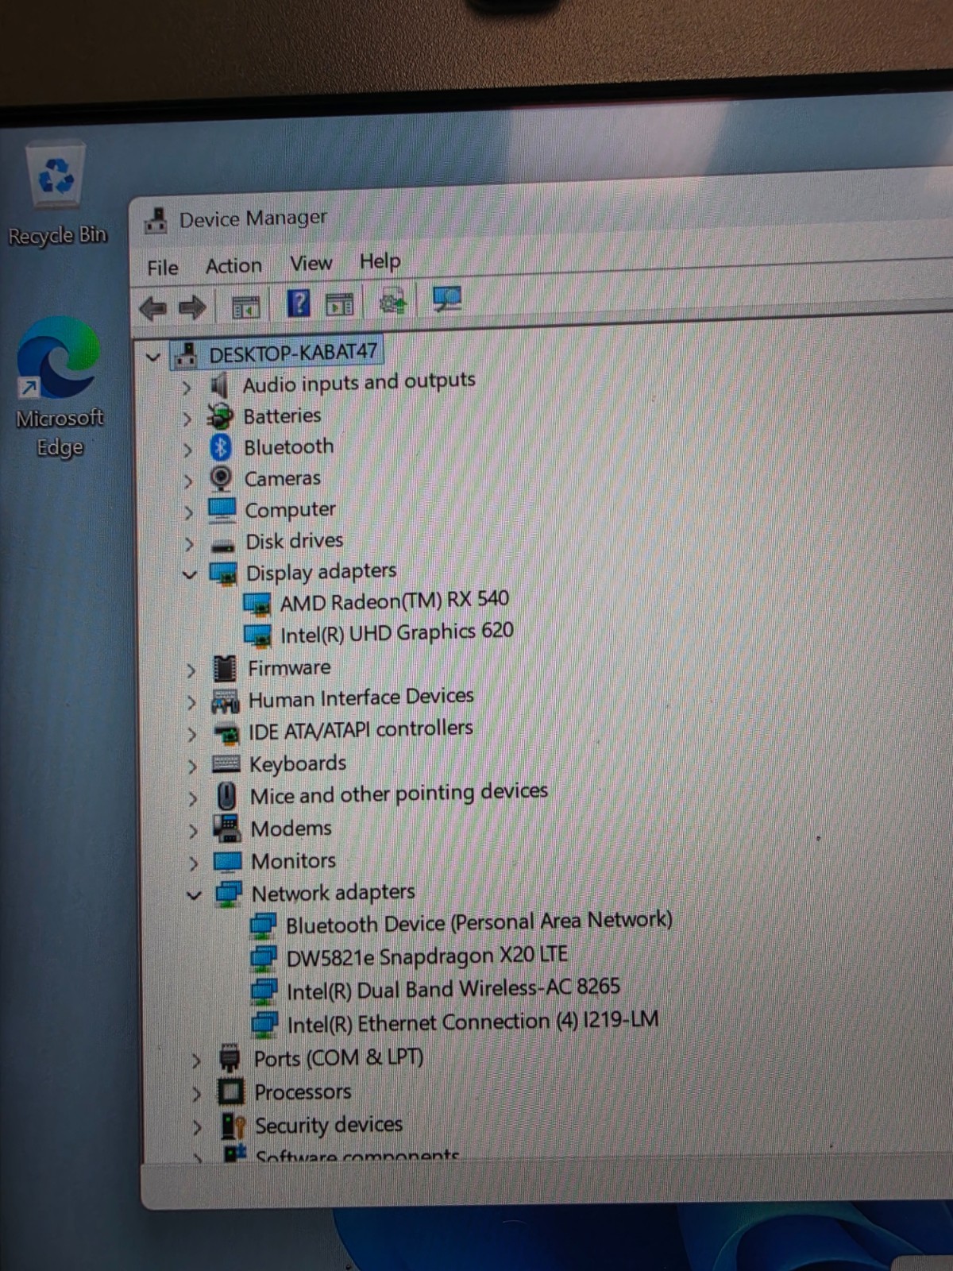
Task: Open the Action menu
Action: pyautogui.click(x=233, y=265)
